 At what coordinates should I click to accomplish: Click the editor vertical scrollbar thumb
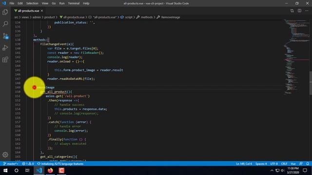click(311, 83)
